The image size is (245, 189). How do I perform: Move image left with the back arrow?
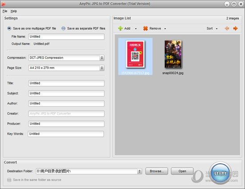227,28
